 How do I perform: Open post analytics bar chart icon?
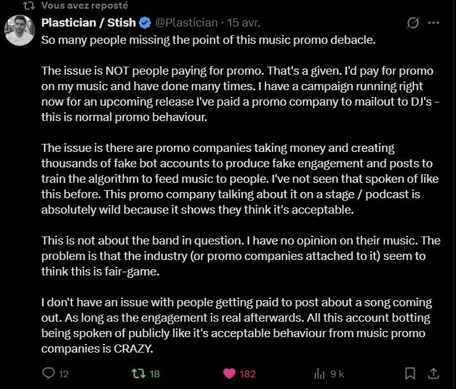tap(320, 373)
